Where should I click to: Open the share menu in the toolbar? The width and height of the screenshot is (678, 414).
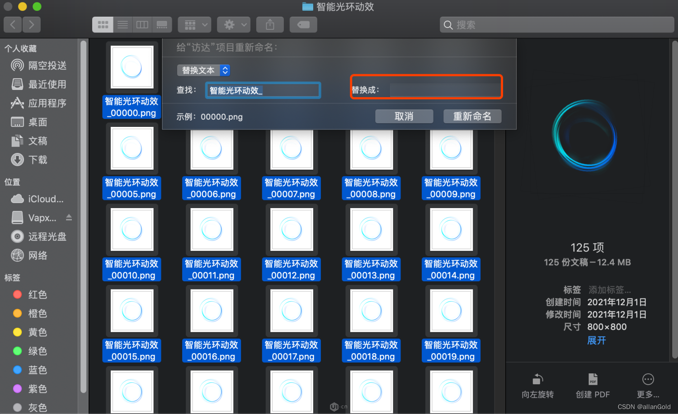click(x=270, y=25)
